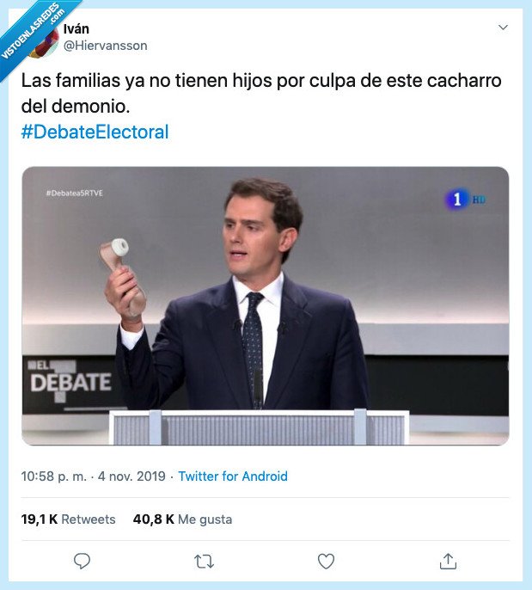Expand the tweet options chevron

[503, 28]
